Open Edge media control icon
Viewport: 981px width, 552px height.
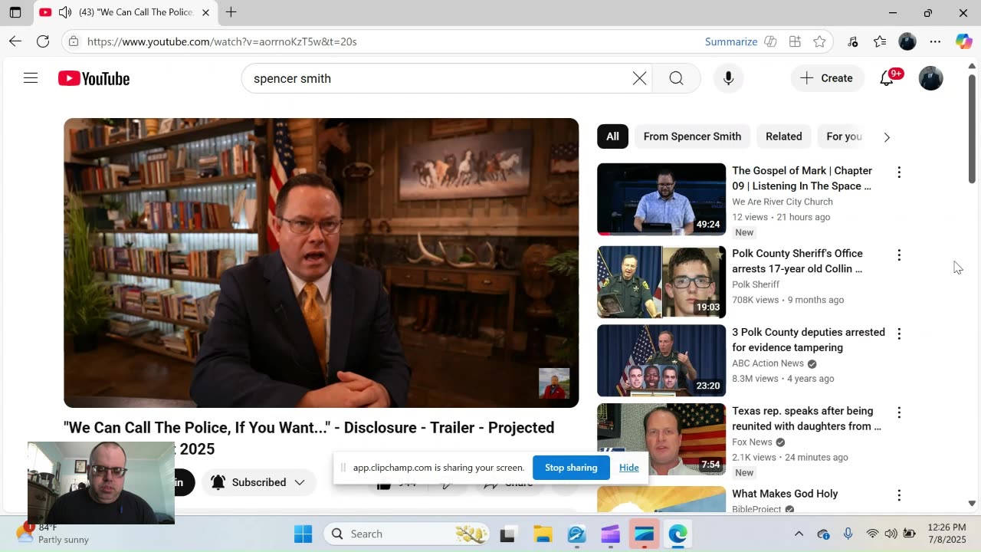852,41
